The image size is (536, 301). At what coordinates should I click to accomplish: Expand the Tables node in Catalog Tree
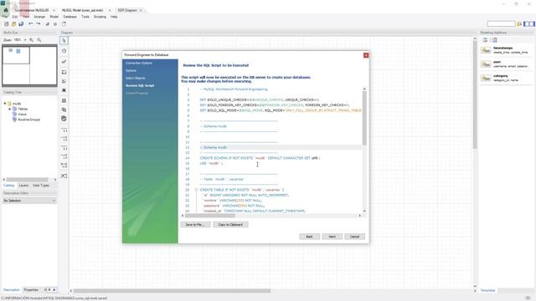point(9,109)
